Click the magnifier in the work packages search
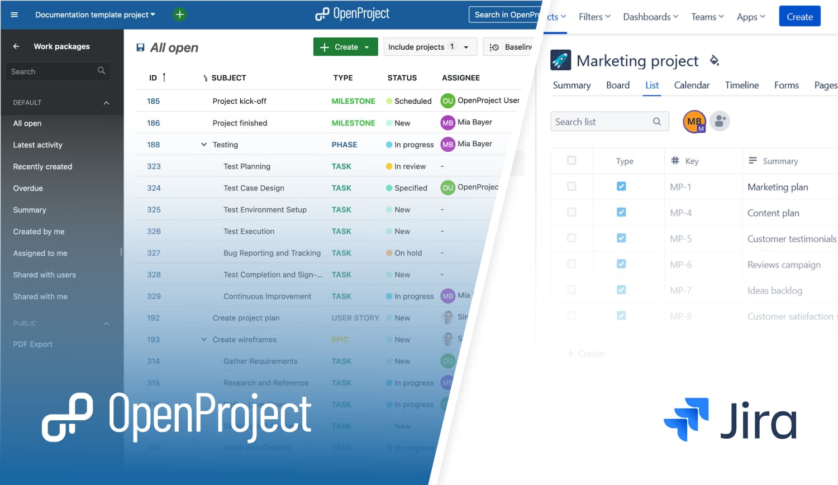 coord(101,71)
